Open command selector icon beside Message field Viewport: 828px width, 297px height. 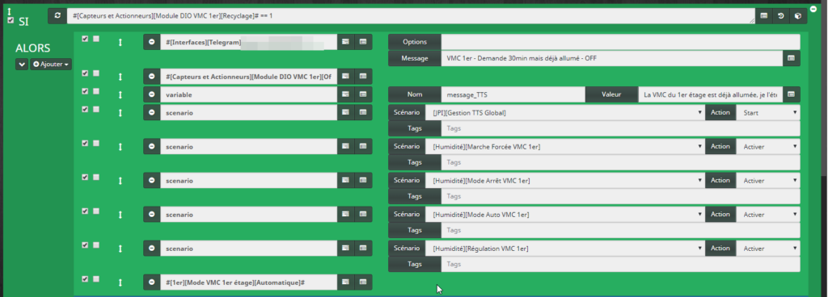[x=791, y=58]
